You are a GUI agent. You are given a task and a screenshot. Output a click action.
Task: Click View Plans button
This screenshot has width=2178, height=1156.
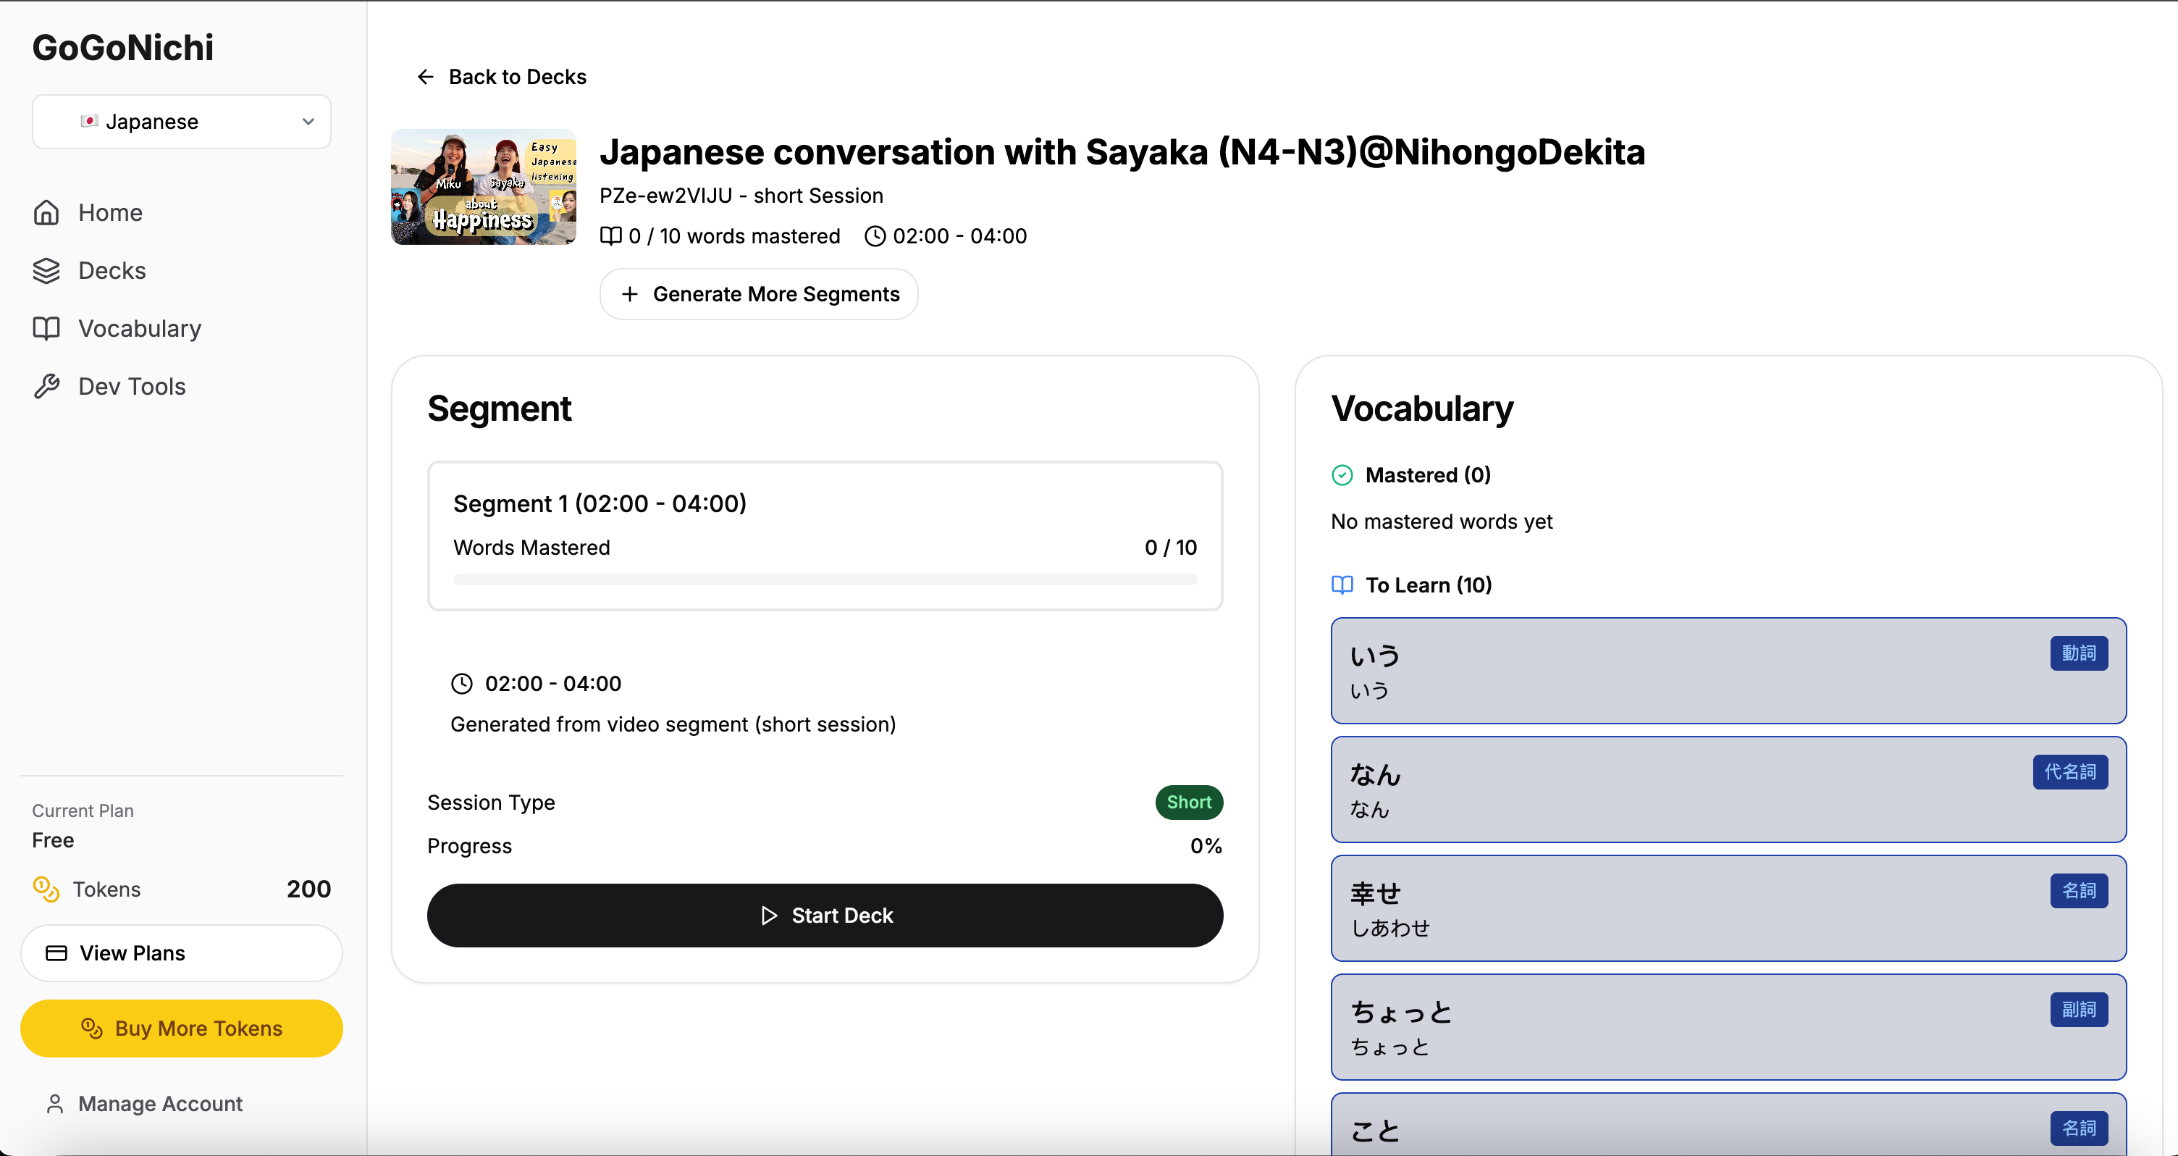(x=181, y=953)
